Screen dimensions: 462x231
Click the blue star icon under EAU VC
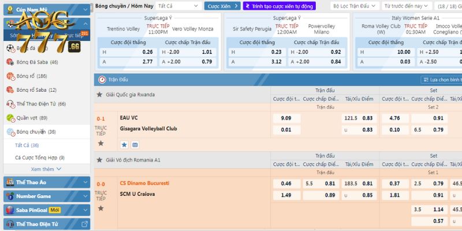(x=124, y=144)
